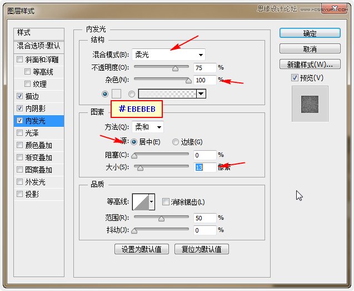Click the 范围 value field showing 50
Image resolution: width=354 pixels, height=291 pixels.
pos(205,218)
